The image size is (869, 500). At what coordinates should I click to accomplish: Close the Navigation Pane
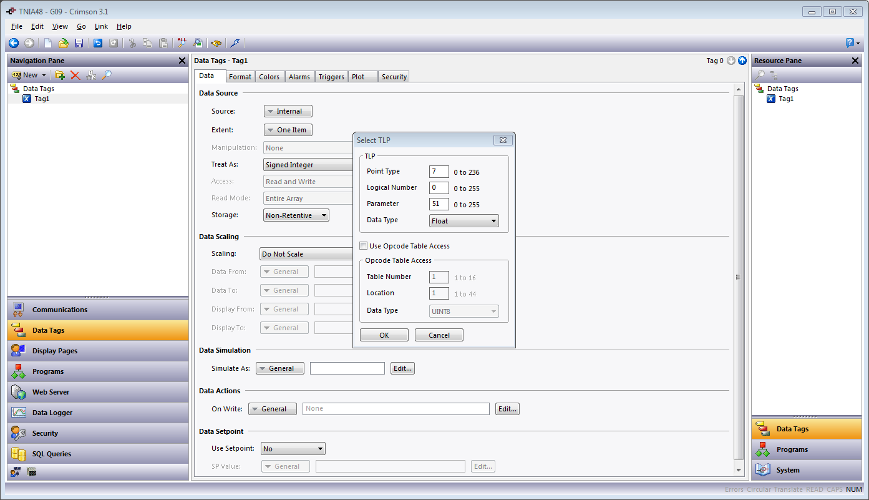pyautogui.click(x=182, y=61)
